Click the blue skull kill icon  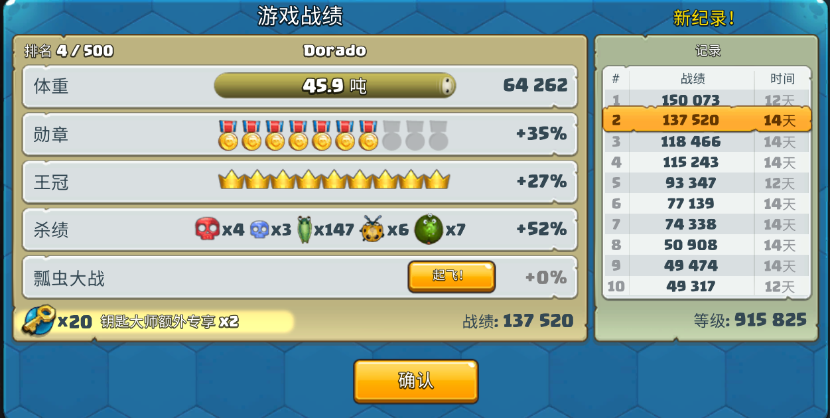tap(259, 230)
